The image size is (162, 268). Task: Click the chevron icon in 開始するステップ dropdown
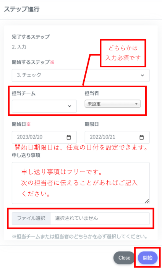(x=143, y=75)
